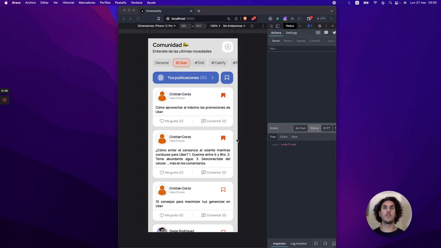Activate the inspect element picker icon
This screenshot has height=248, width=441.
[271, 26]
